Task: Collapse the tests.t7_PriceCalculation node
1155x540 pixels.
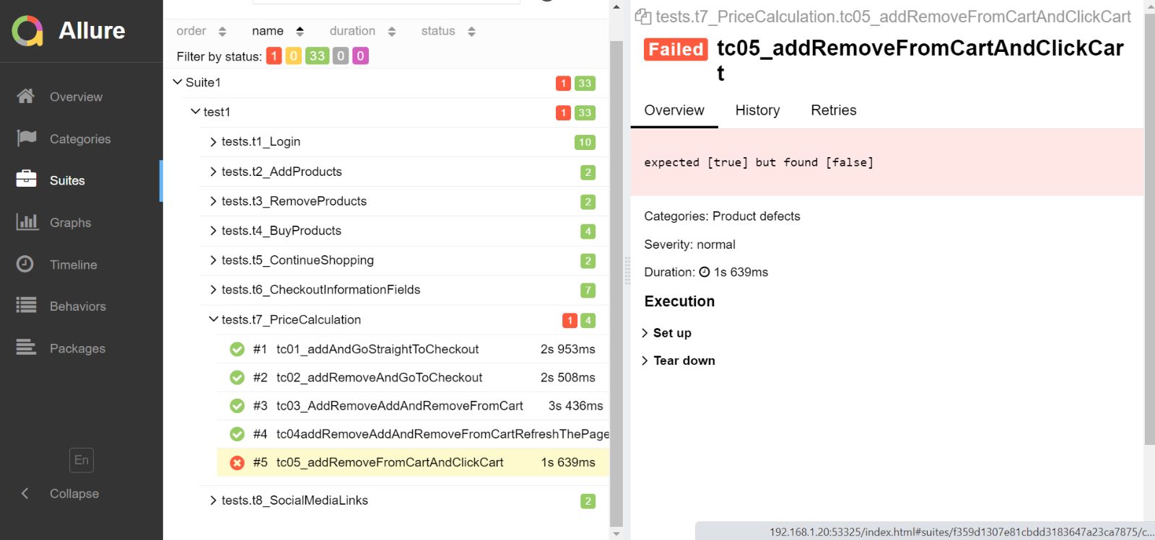Action: point(213,319)
